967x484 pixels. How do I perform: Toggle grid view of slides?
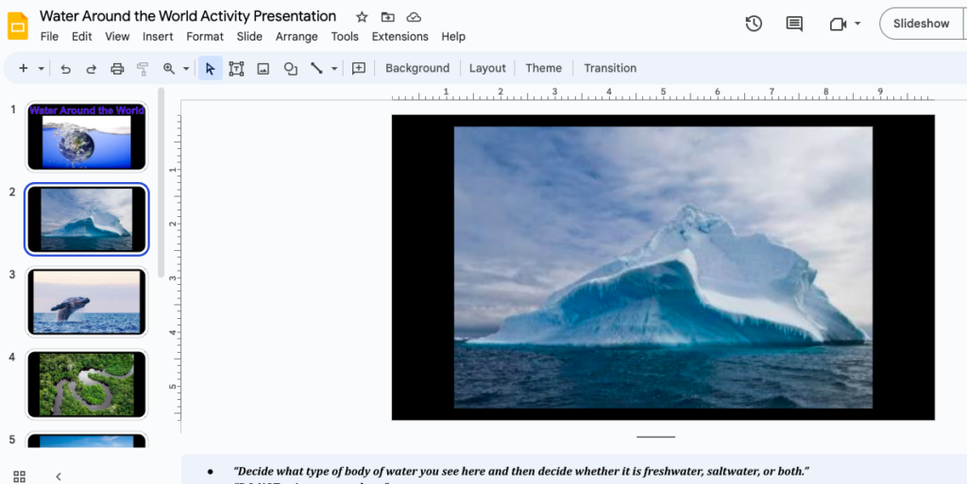click(20, 476)
